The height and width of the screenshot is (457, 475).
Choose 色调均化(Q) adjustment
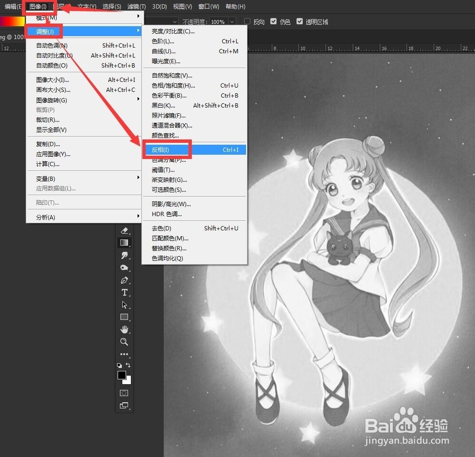click(195, 258)
